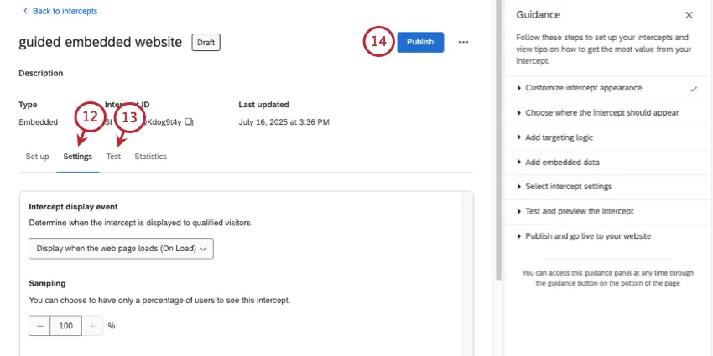Click the sampling percentage input field
The width and height of the screenshot is (713, 356).
pyautogui.click(x=65, y=325)
